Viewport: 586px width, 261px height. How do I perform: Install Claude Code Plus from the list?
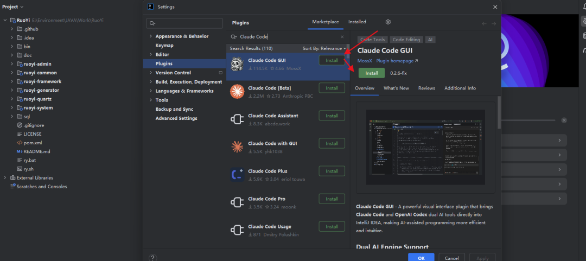point(332,171)
